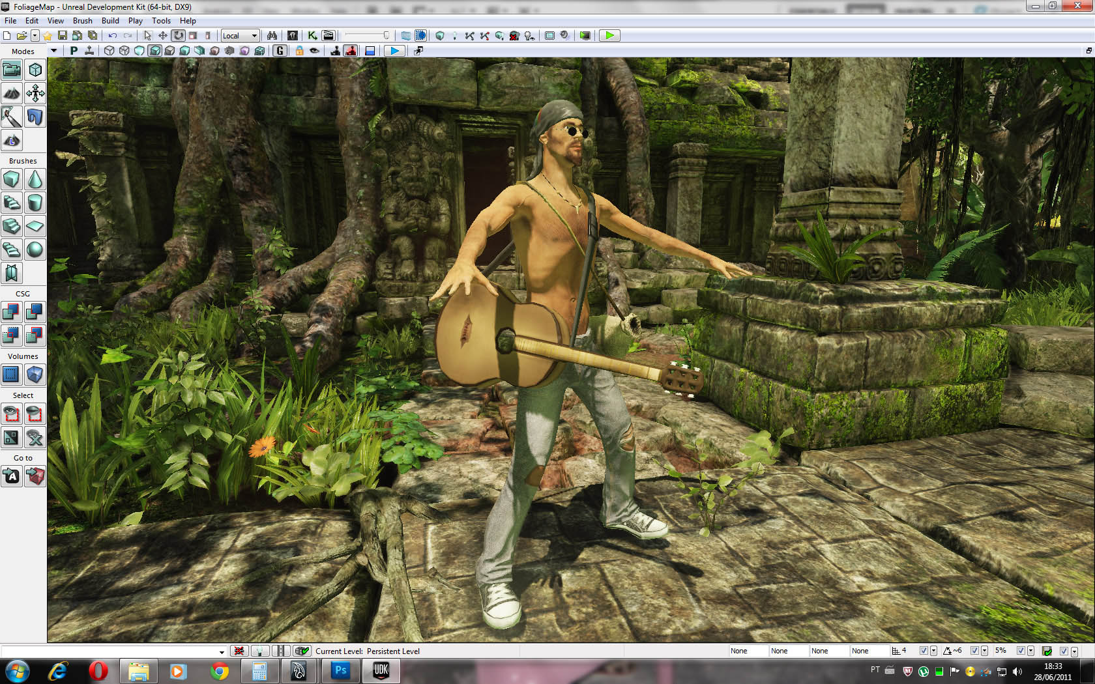
Task: Open the Brush menu
Action: coord(82,21)
